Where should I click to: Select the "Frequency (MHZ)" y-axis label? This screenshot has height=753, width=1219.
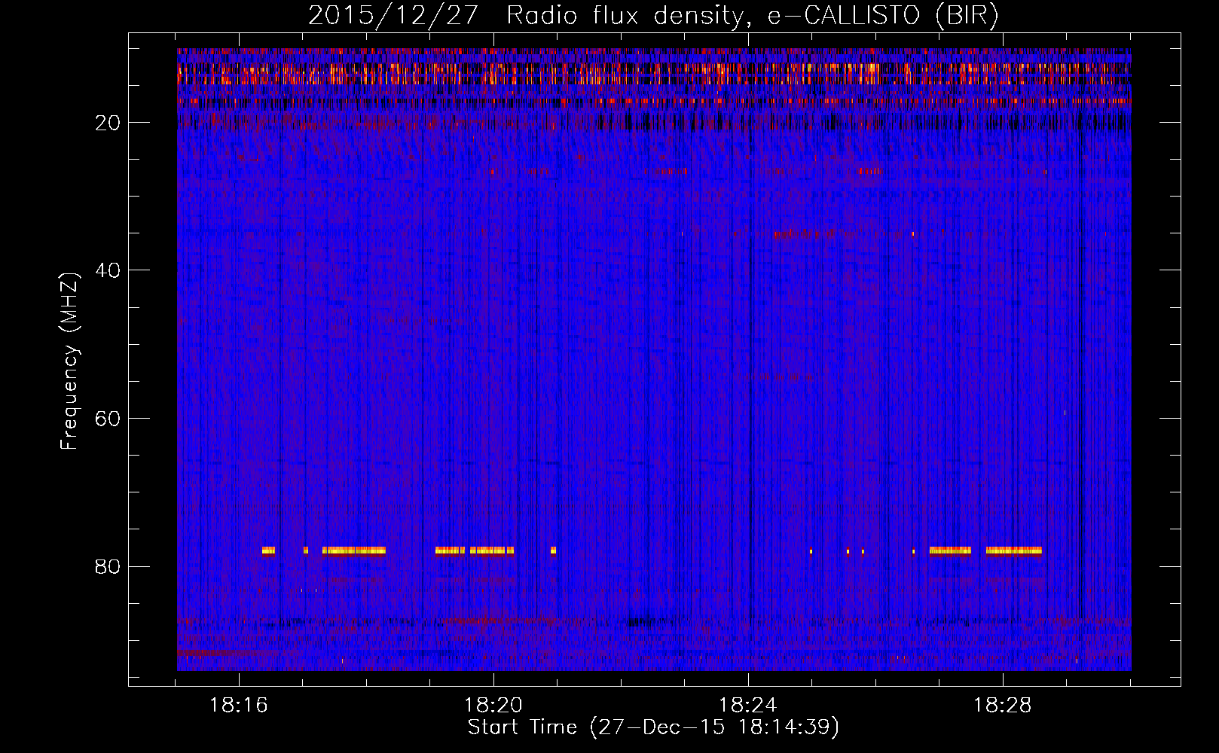click(x=69, y=362)
